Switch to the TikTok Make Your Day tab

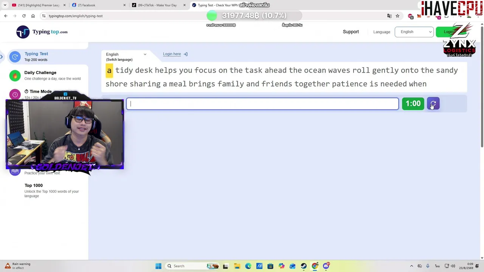pos(158,5)
